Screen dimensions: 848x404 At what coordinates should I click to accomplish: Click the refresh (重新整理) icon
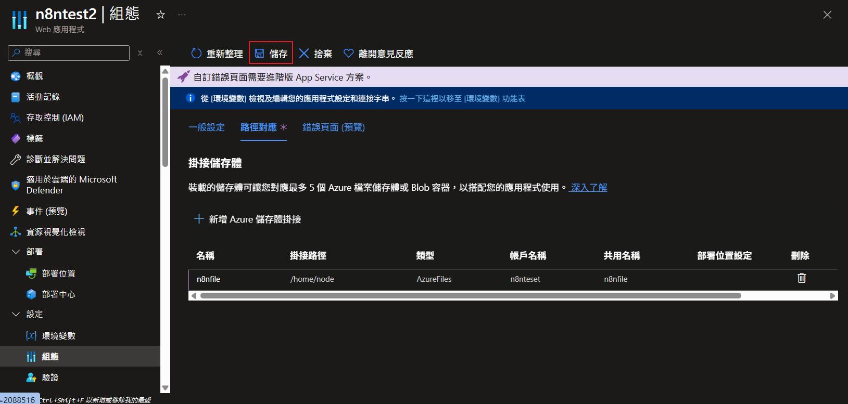pos(196,54)
